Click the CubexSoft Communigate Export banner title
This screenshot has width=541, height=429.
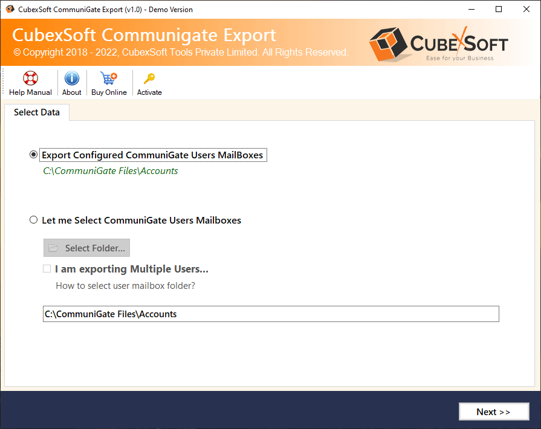[x=144, y=35]
